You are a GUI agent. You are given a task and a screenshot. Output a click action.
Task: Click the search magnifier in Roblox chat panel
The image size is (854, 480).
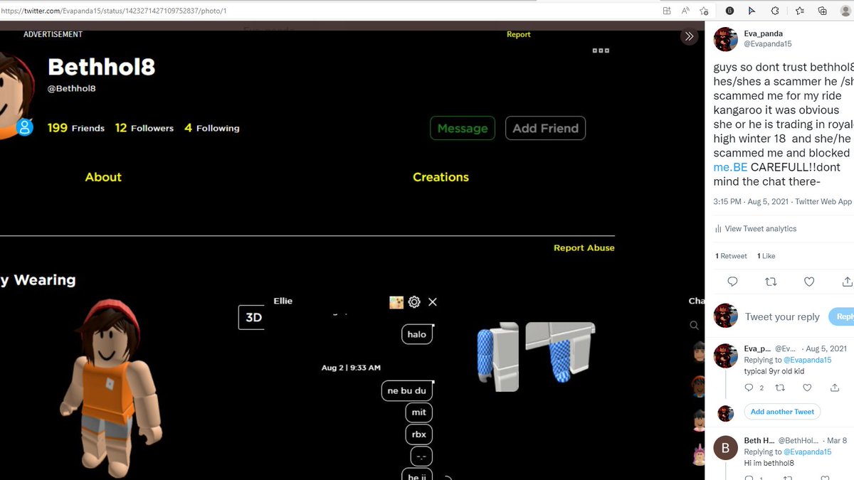(x=694, y=326)
